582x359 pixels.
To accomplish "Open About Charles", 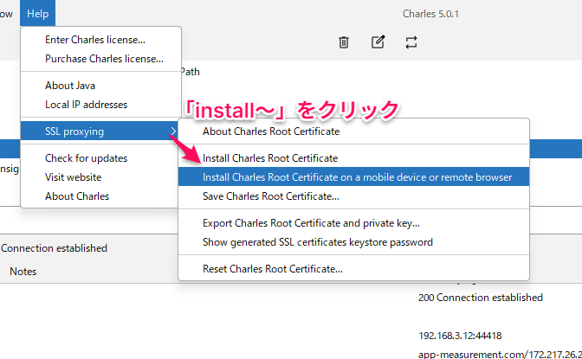I will (x=100, y=196).
